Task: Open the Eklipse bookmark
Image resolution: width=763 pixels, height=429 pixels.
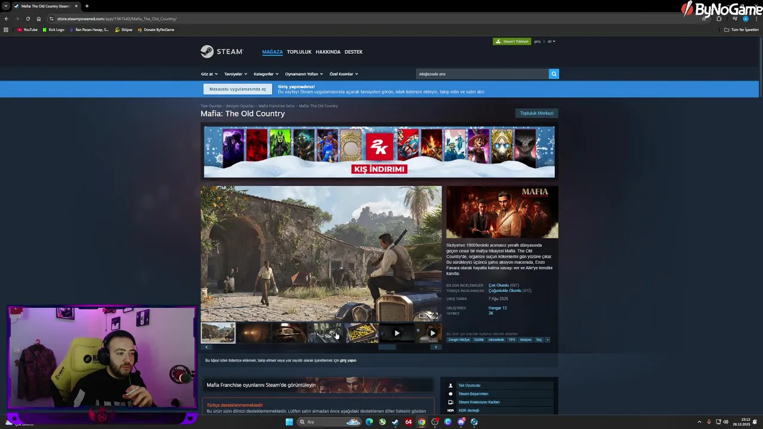Action: pos(124,30)
